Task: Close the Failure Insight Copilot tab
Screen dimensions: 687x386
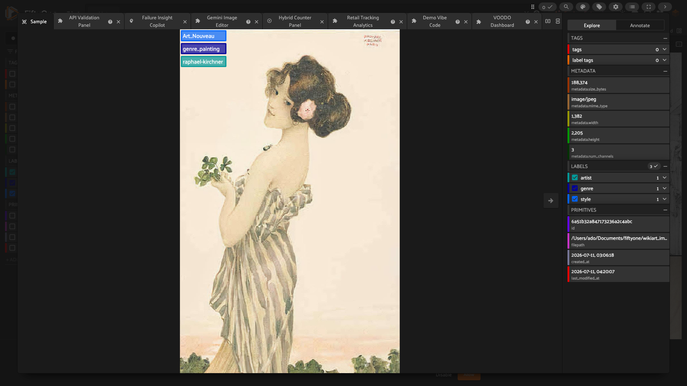Action: 185,22
